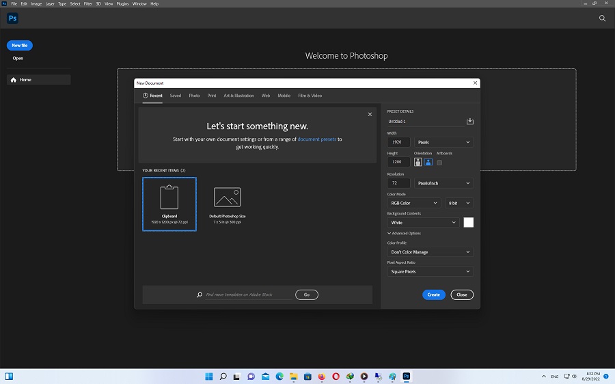
Task: Open the Filter menu
Action: coord(89,4)
